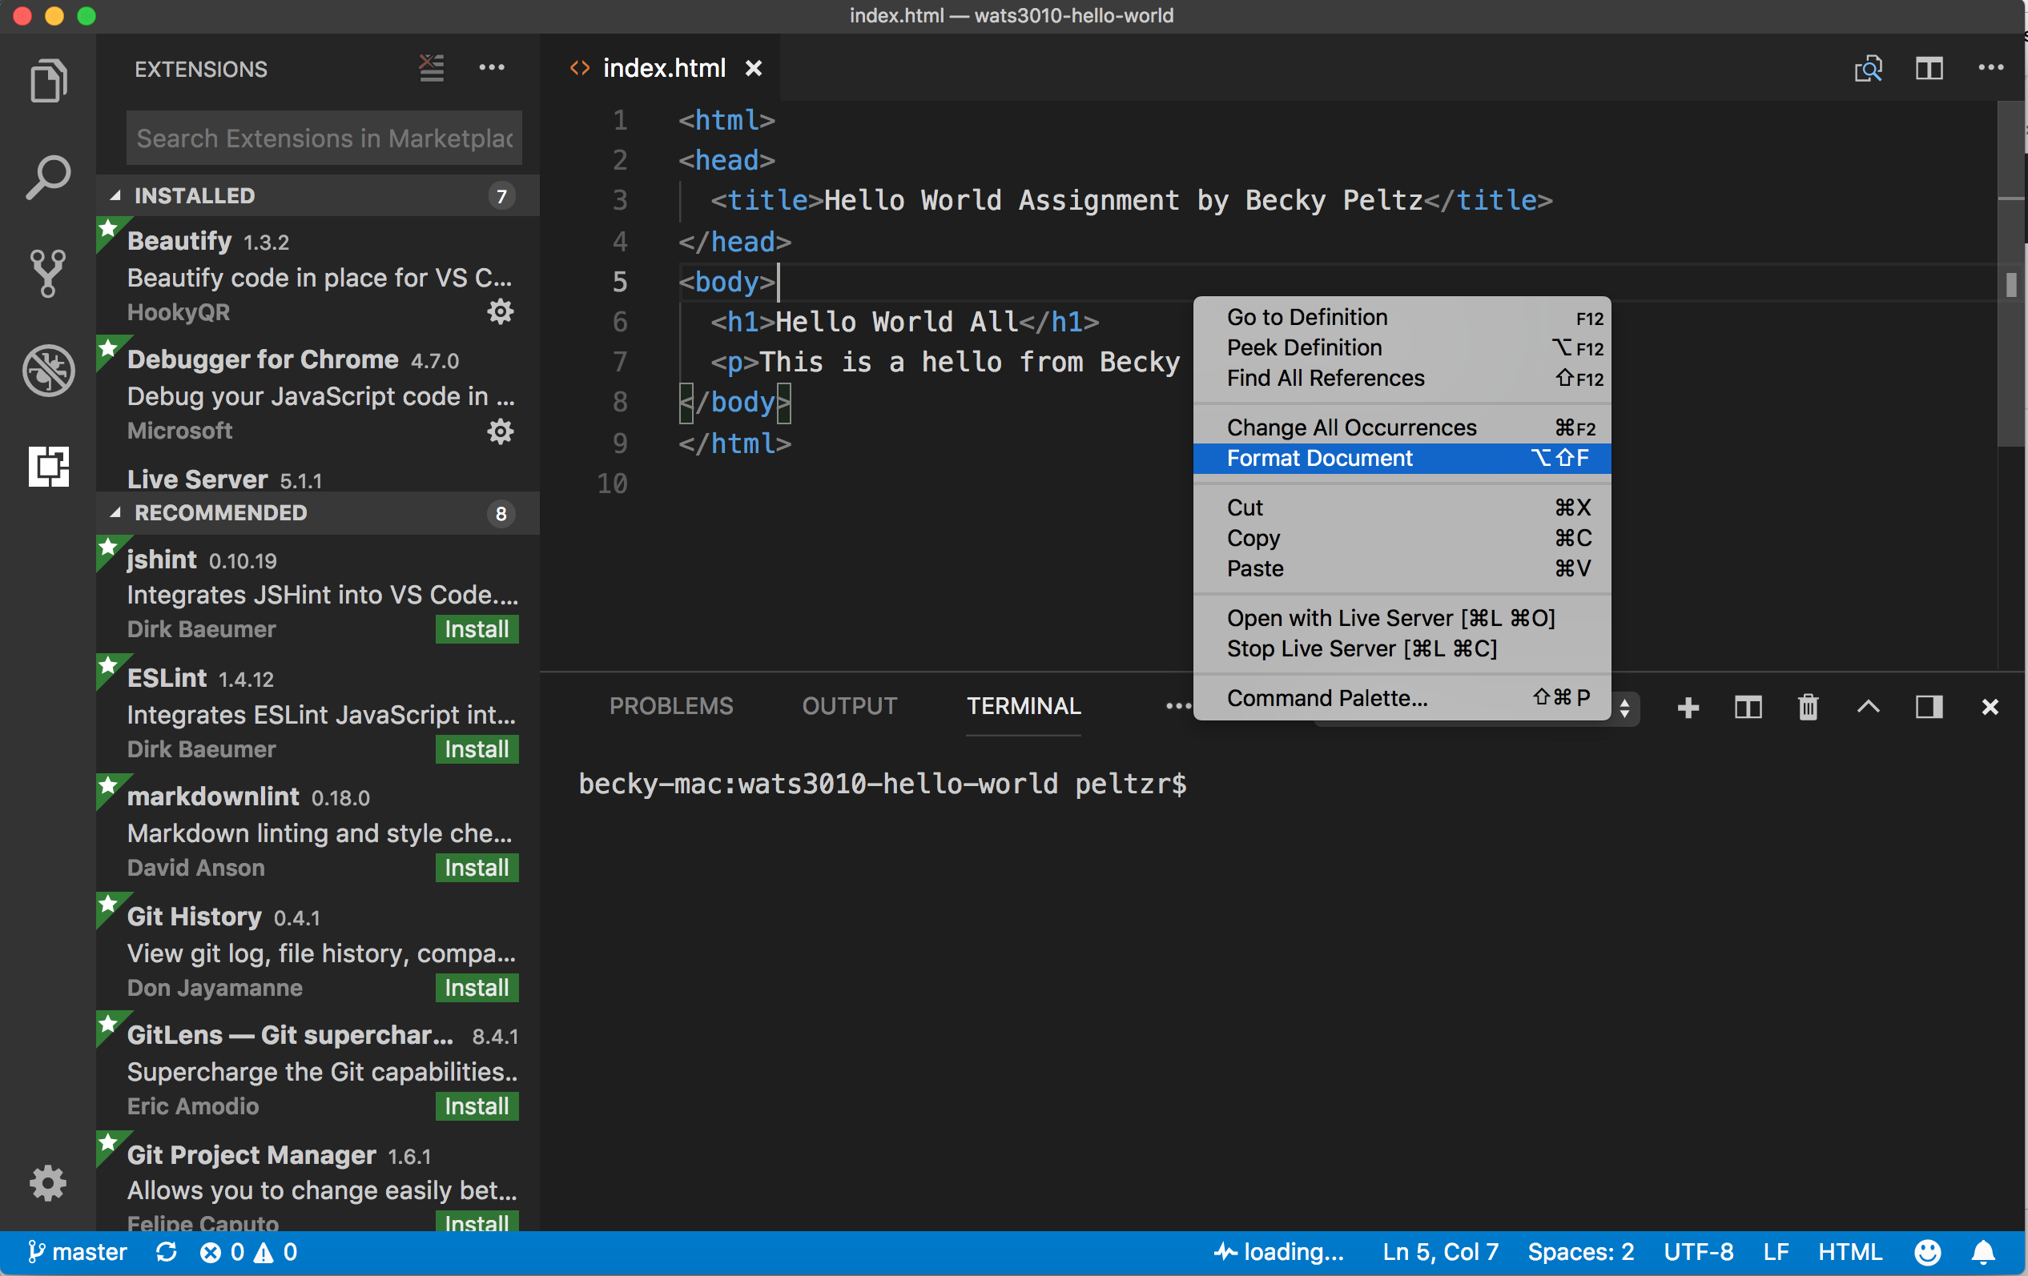Click the extensions marketplace search field

pos(323,137)
